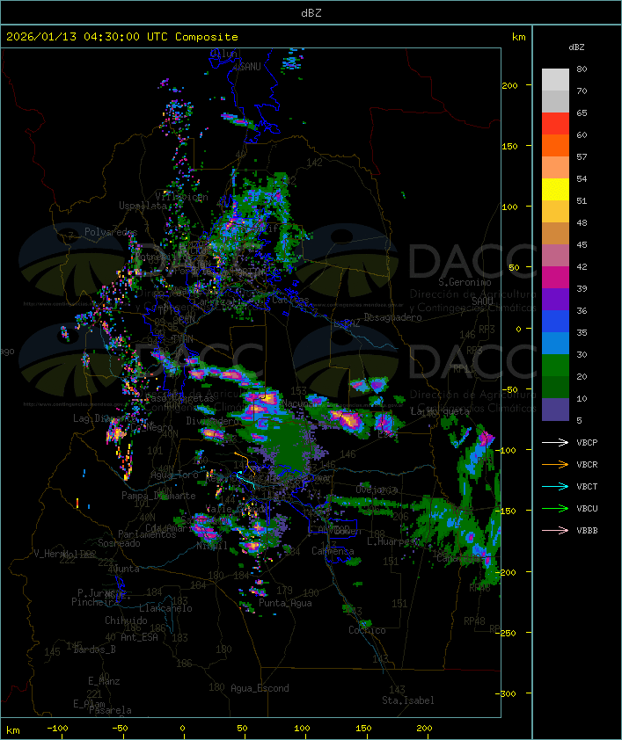Click the Punta_Agua map label
Viewport: 622px width, 740px height.
pyautogui.click(x=287, y=604)
